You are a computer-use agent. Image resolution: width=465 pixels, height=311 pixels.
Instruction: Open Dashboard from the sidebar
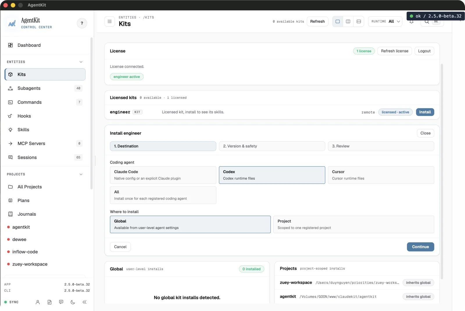click(45, 45)
